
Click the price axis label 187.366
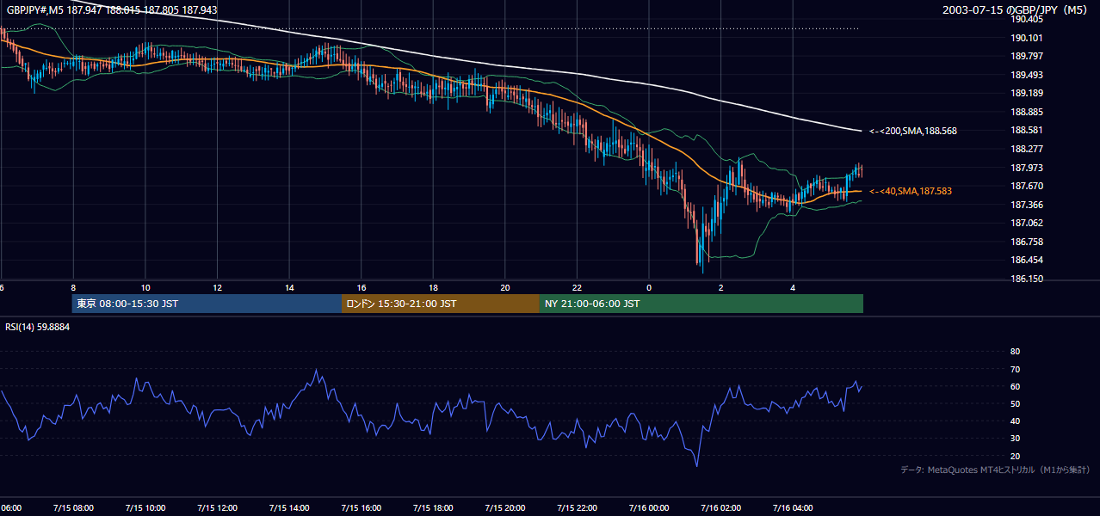pos(1028,205)
